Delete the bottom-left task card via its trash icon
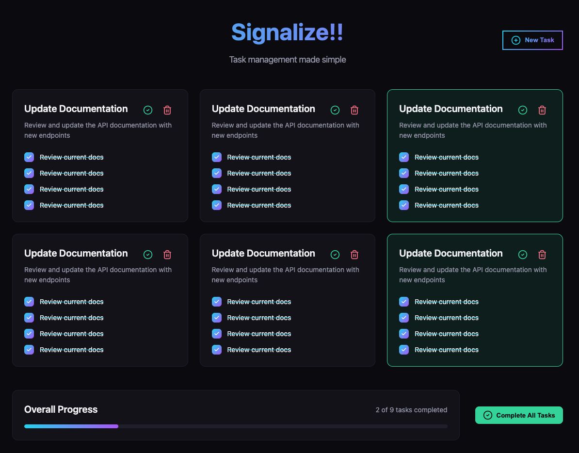Image resolution: width=579 pixels, height=453 pixels. point(167,255)
